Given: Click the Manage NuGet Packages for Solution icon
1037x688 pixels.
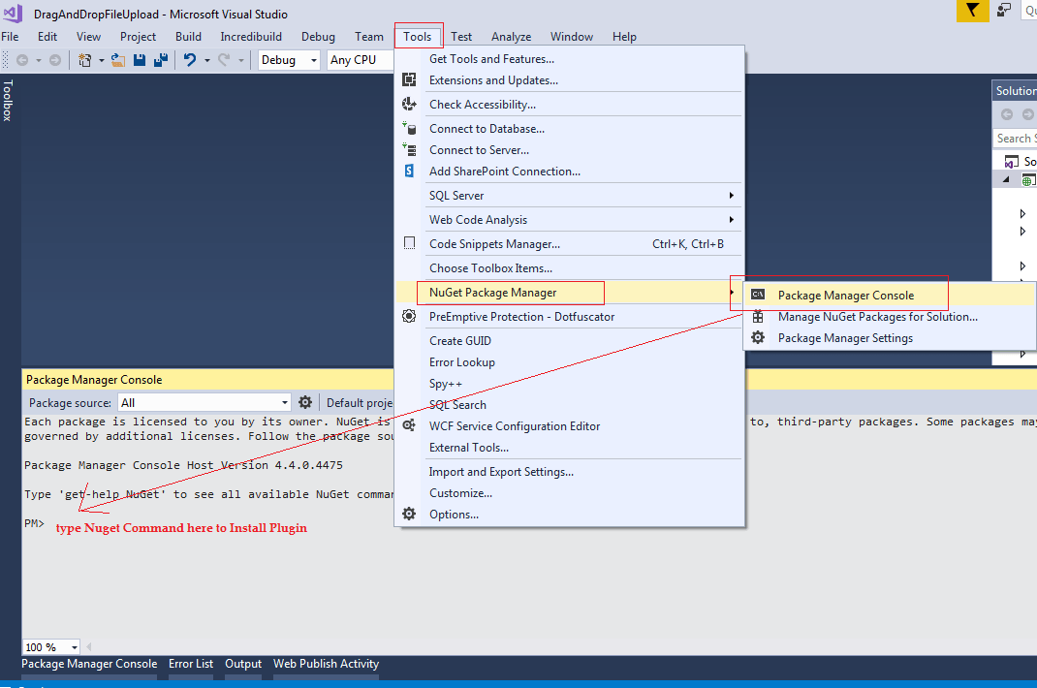Looking at the screenshot, I should tap(756, 317).
